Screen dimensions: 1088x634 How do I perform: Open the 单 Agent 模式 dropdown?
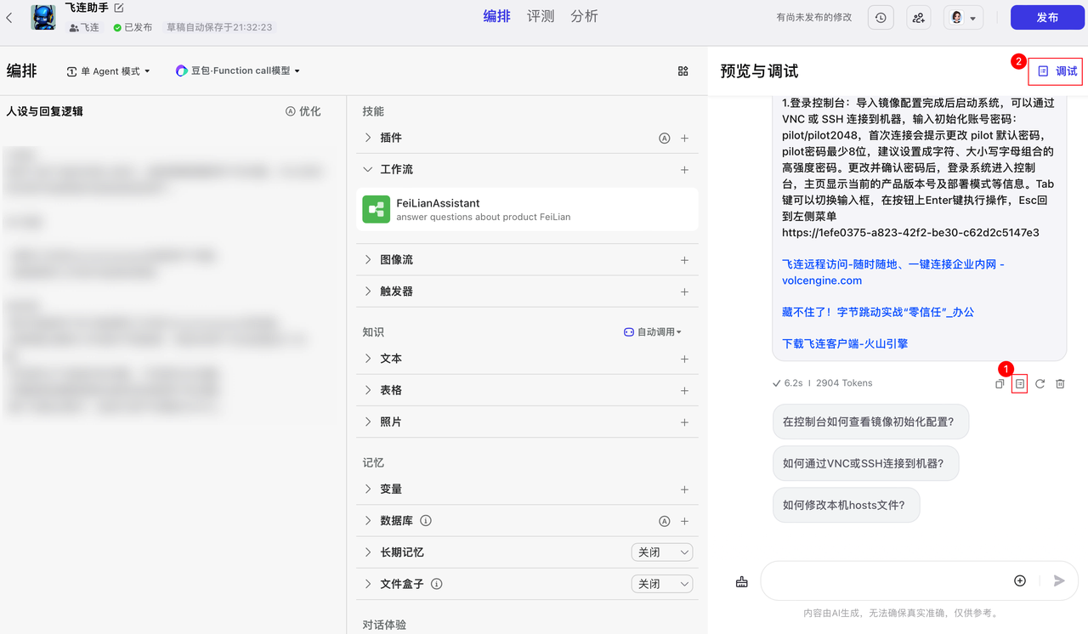point(108,71)
